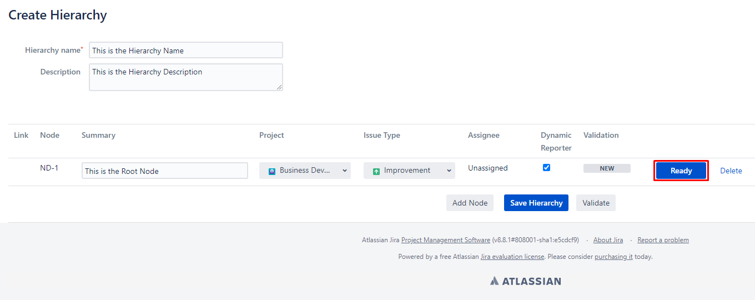
Task: Click the Add Node button
Action: [x=470, y=203]
